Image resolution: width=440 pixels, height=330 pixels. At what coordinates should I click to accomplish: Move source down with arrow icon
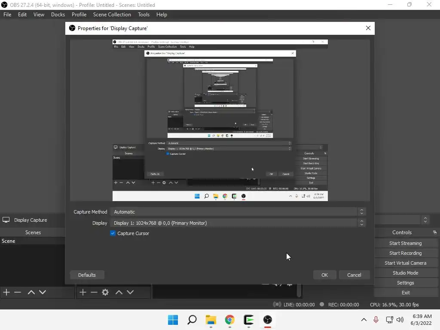tap(130, 292)
